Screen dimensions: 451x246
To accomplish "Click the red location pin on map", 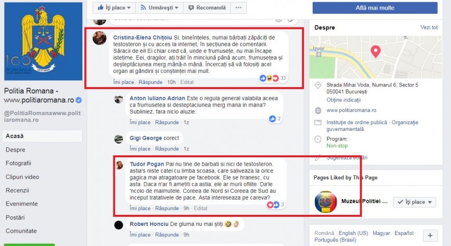I will click(x=376, y=52).
